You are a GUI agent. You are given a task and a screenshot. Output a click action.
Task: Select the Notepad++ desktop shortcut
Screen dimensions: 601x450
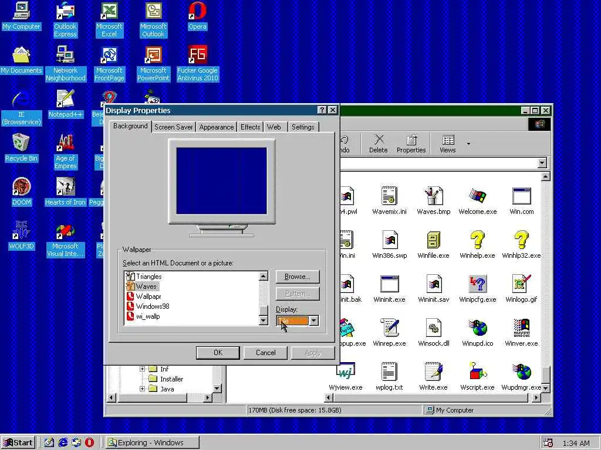(65, 104)
